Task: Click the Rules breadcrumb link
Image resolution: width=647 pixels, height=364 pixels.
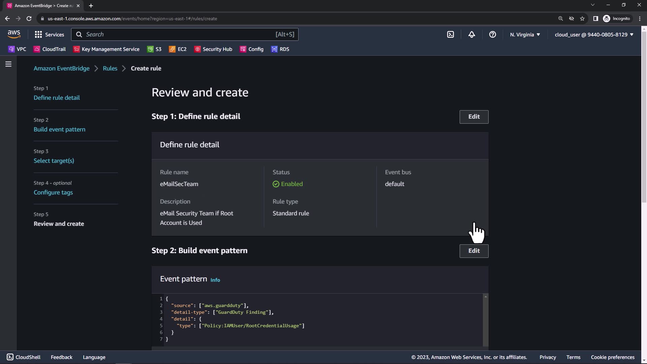Action: (x=110, y=68)
